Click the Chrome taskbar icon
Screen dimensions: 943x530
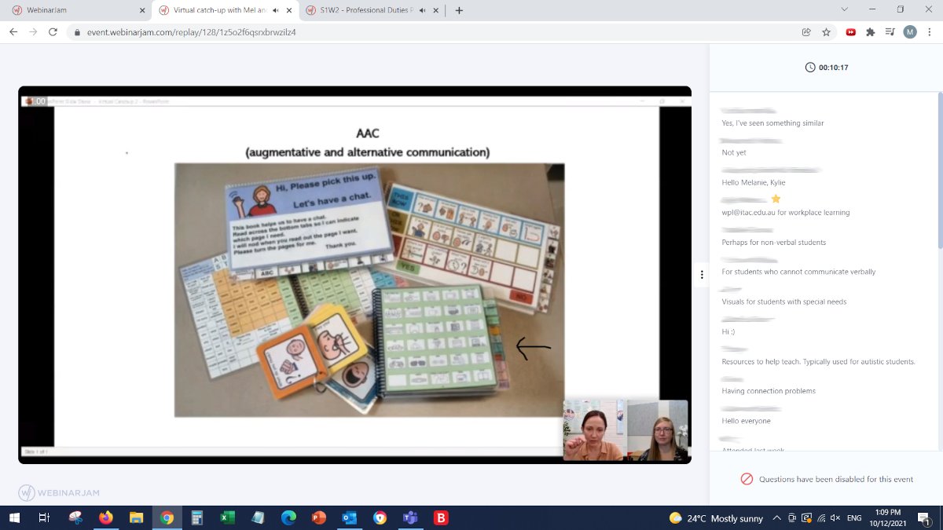click(167, 518)
